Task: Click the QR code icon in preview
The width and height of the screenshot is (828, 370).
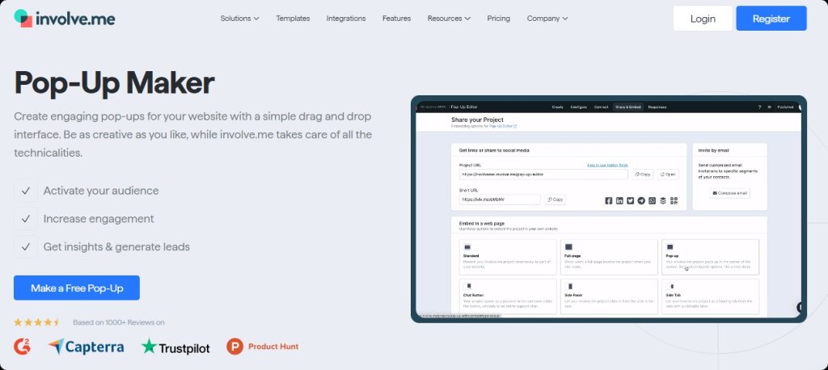Action: (674, 200)
